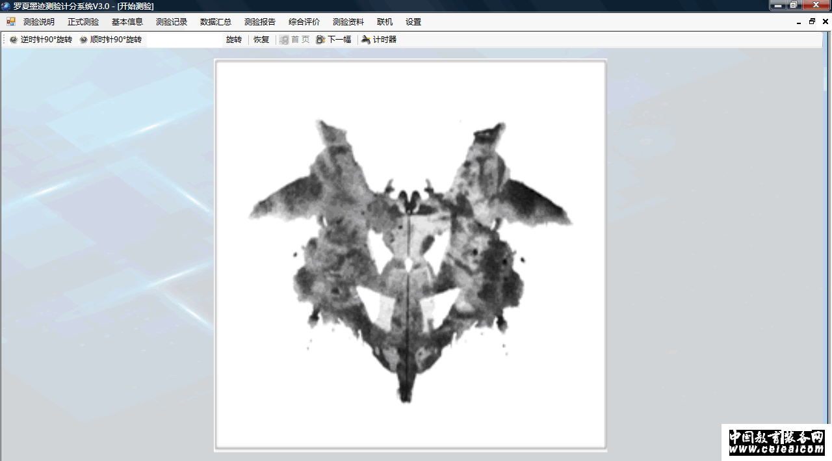832x461 pixels.
Task: Open the 基本信息 menu
Action: click(127, 21)
